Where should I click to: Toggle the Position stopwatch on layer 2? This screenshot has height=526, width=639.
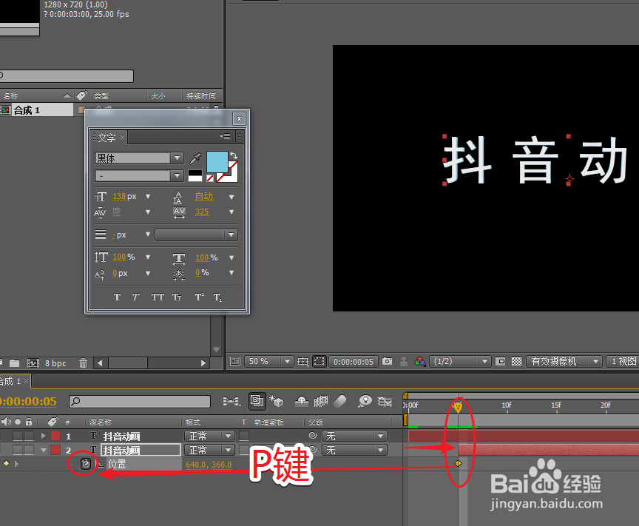86,464
